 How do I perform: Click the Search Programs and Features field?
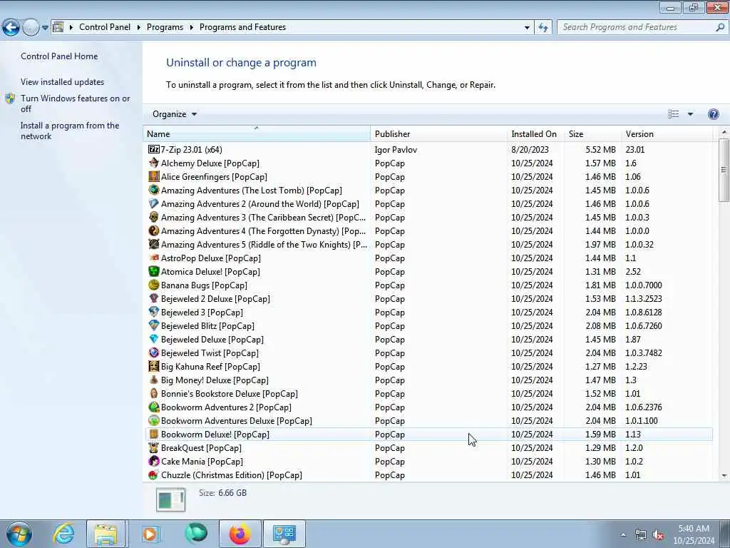(642, 28)
